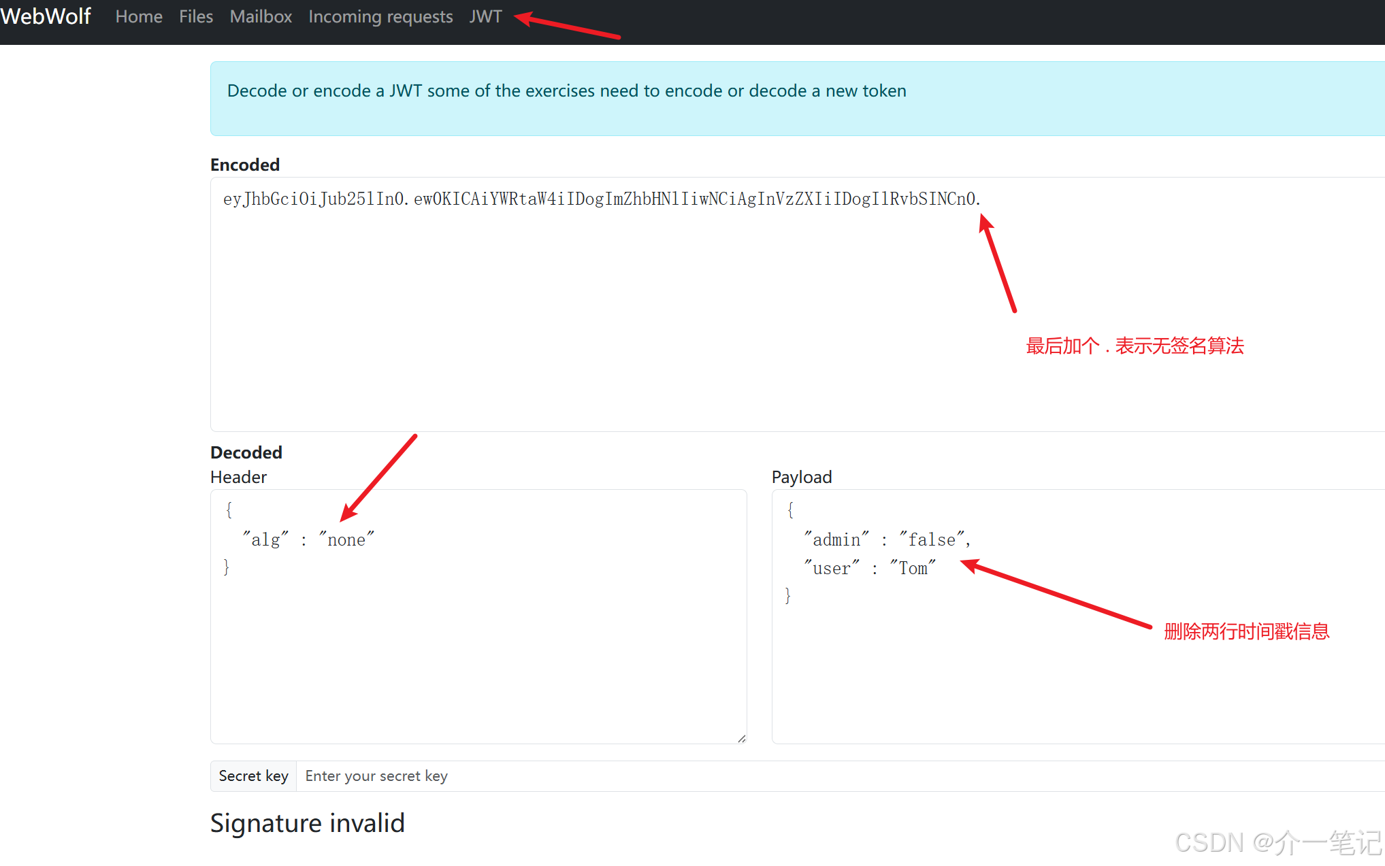Click the "admin" : "false" line
Image resolution: width=1385 pixels, height=866 pixels.
point(887,539)
